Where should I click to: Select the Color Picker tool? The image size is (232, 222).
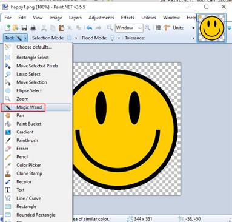38,165
